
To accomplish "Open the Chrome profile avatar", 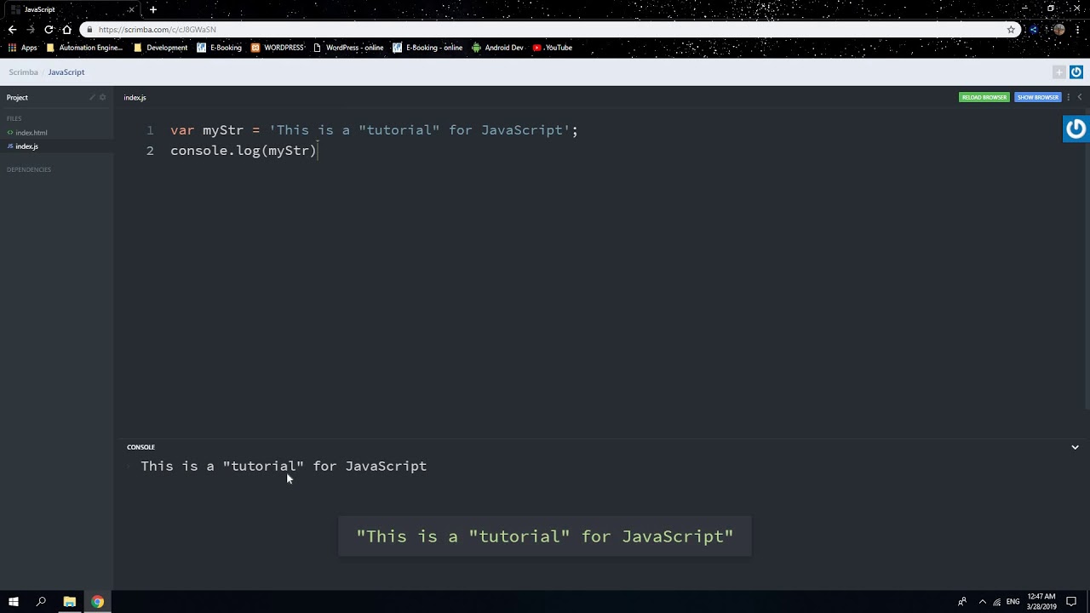I will [1058, 29].
